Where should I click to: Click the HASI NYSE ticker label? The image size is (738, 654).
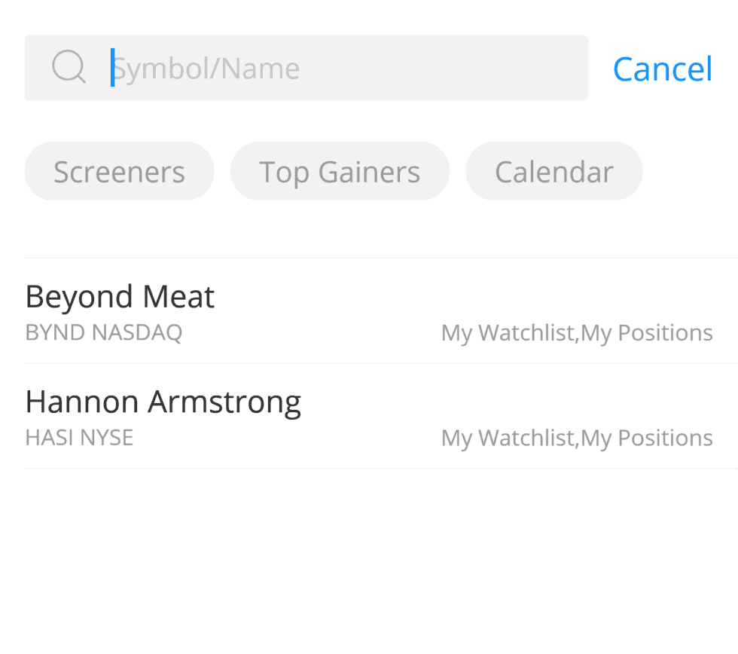click(79, 438)
